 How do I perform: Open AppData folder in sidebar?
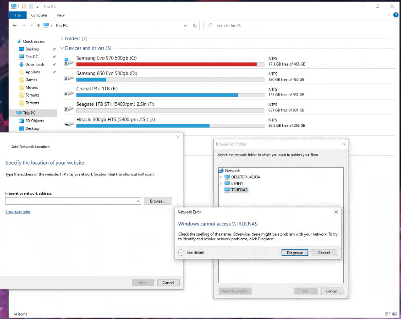point(33,72)
